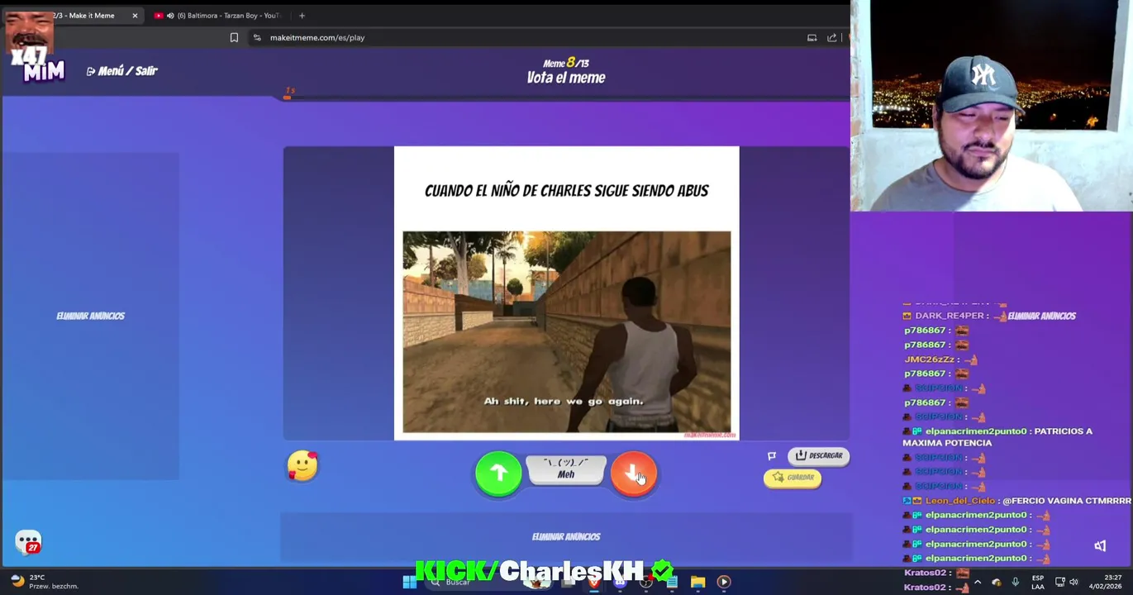
Task: Share this page via toolbar icon
Action: coord(831,37)
